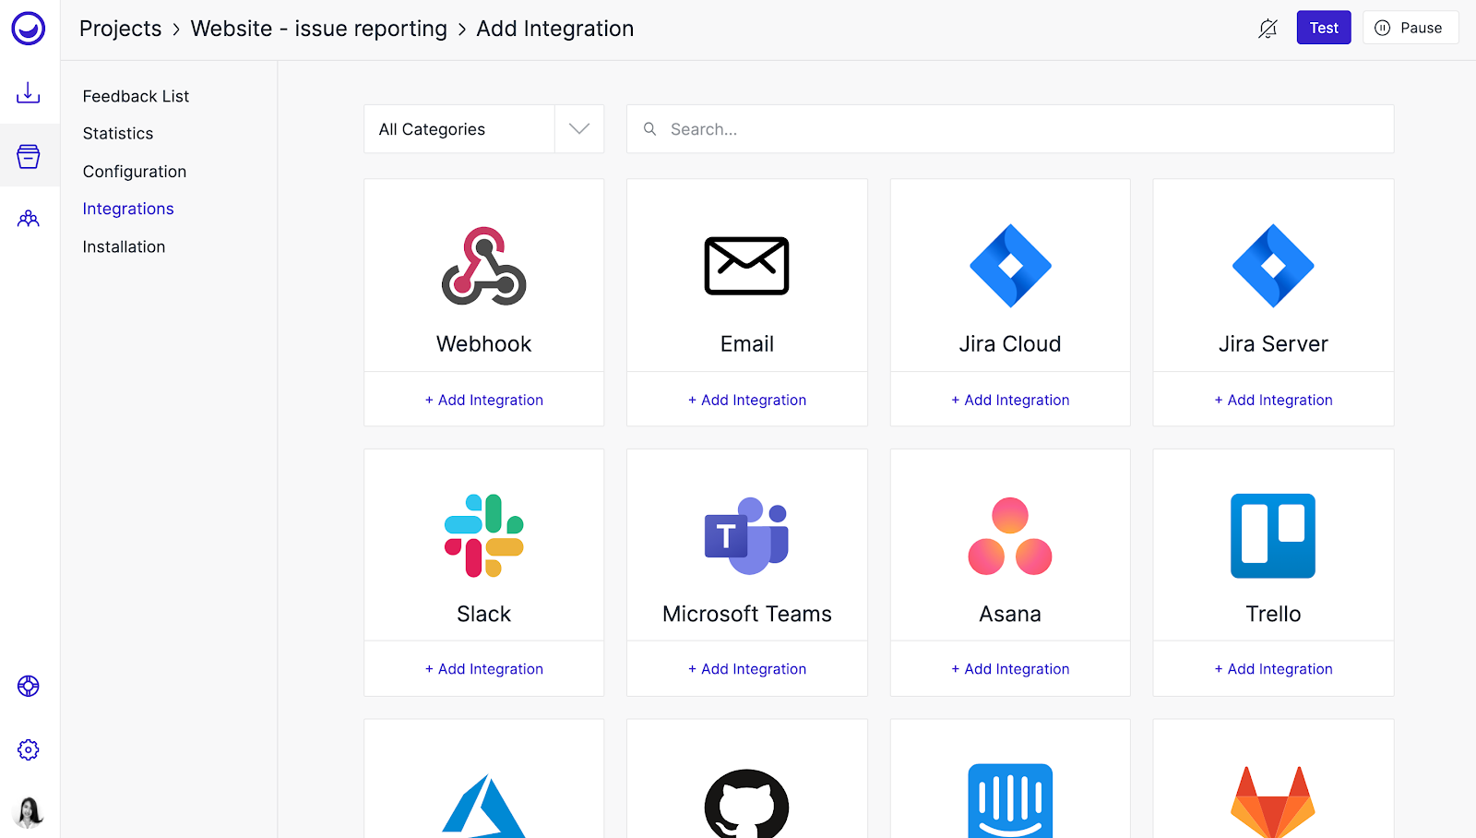Click the Jira Server card title
This screenshot has width=1476, height=838.
(x=1273, y=344)
